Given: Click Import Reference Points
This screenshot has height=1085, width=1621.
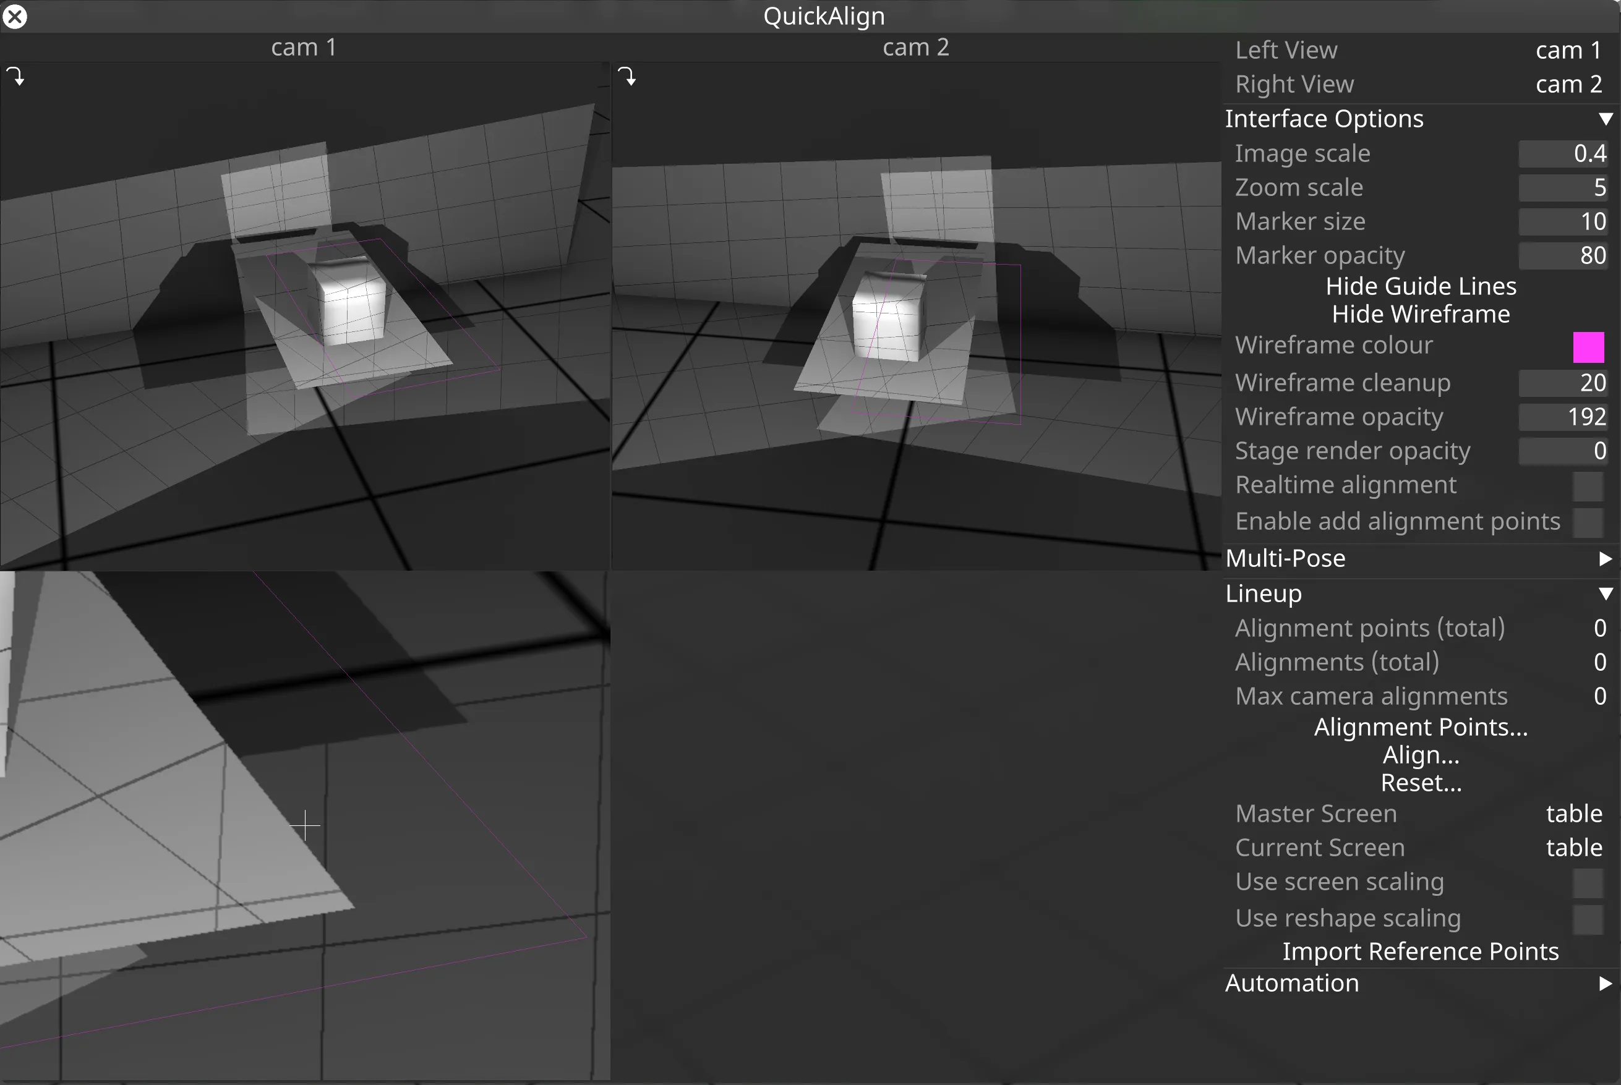Looking at the screenshot, I should pyautogui.click(x=1420, y=951).
